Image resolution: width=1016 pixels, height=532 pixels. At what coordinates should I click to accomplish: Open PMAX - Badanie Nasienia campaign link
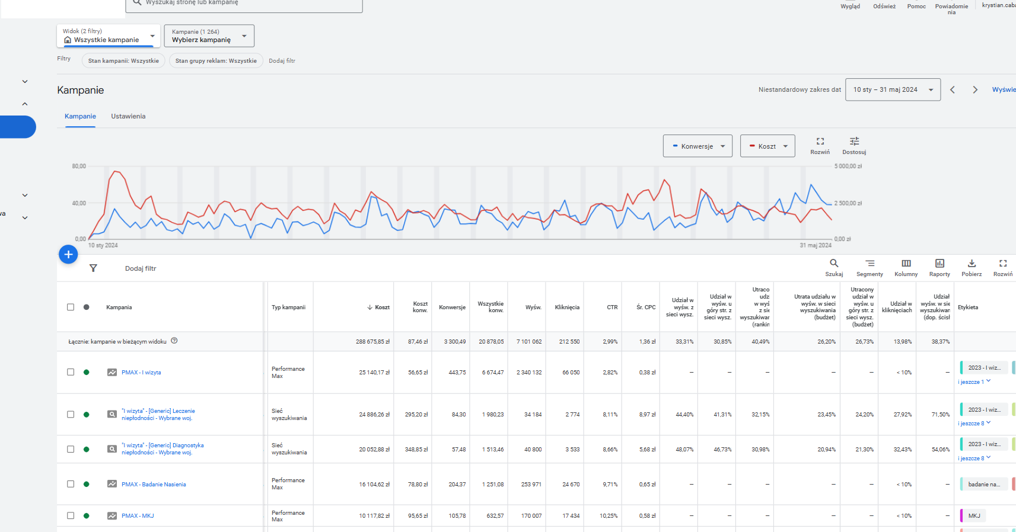coord(154,484)
